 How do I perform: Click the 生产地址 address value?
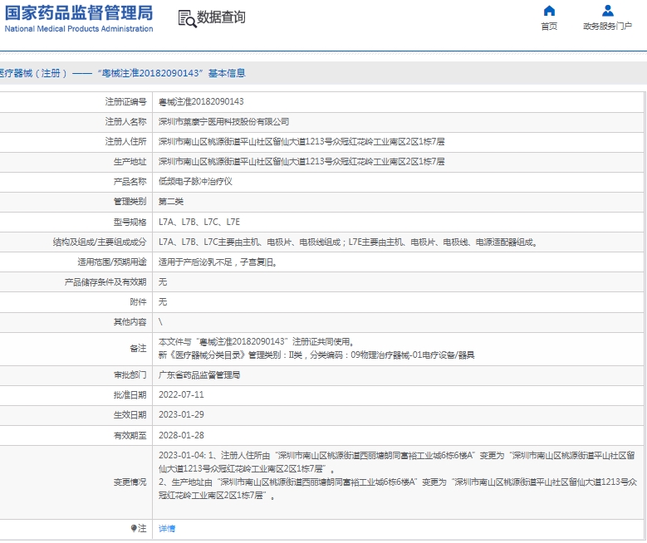pyautogui.click(x=301, y=161)
